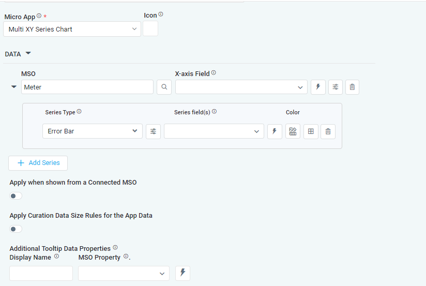
Task: Toggle Apply when shown from Connected MSO
Action: 16,196
